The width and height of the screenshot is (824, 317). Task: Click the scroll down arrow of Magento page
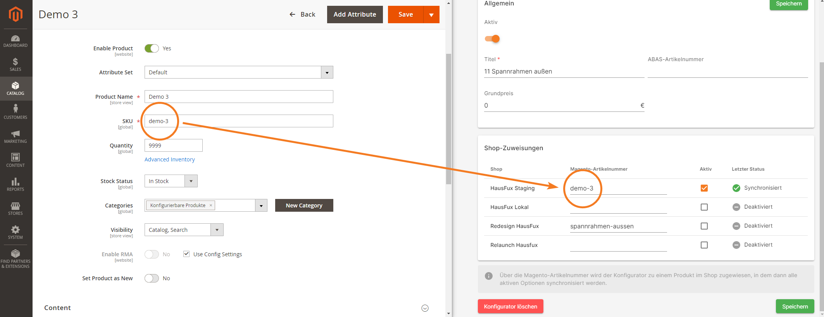pos(448,314)
